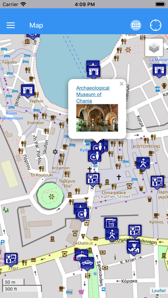Select shopping marker left of China palace
The height and width of the screenshot is (298, 168).
pyautogui.click(x=93, y=179)
